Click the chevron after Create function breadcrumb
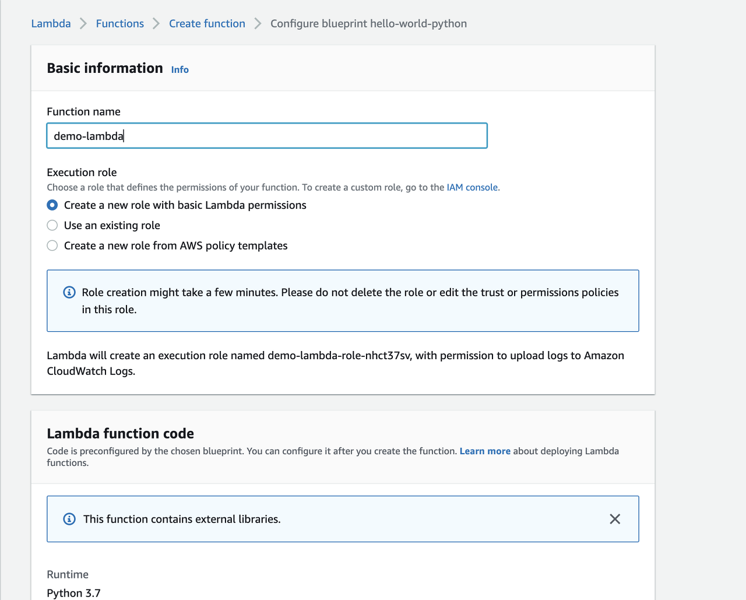Screen dimensions: 746x600 click(x=258, y=23)
